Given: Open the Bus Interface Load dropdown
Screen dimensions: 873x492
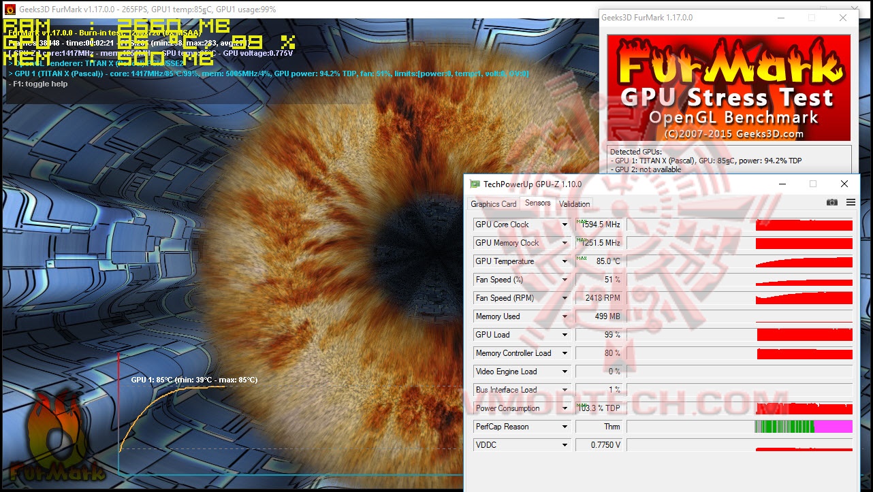Looking at the screenshot, I should point(565,390).
